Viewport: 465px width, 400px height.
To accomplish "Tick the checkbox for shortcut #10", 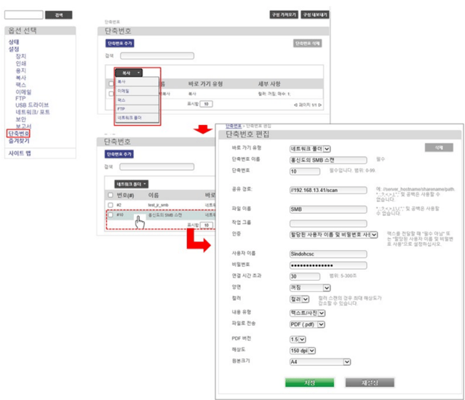I will 111,215.
